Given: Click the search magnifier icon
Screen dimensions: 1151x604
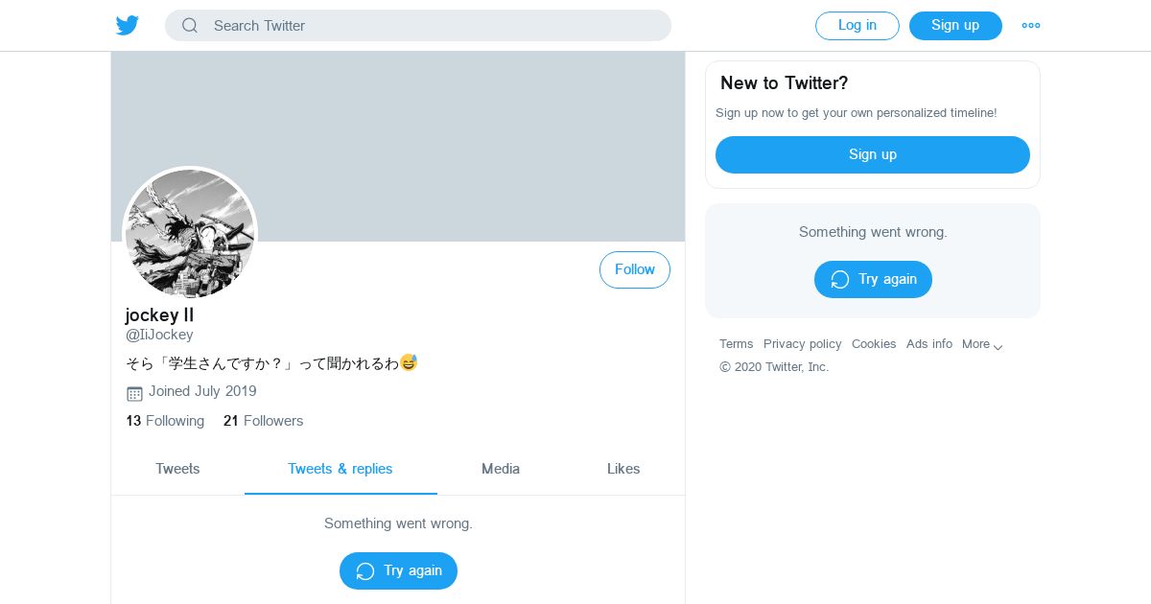Looking at the screenshot, I should pos(190,26).
